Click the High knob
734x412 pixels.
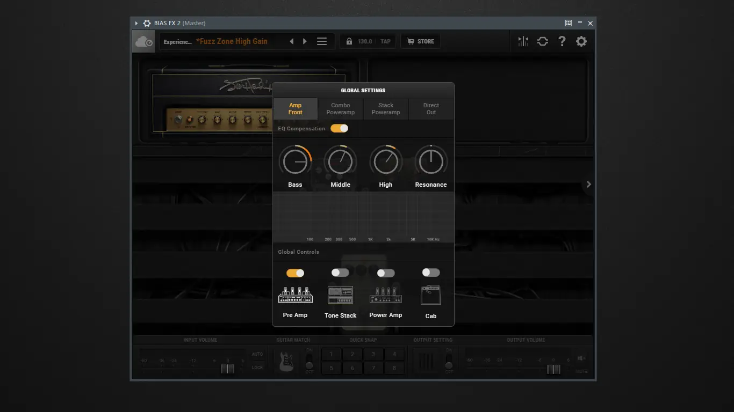click(x=386, y=161)
